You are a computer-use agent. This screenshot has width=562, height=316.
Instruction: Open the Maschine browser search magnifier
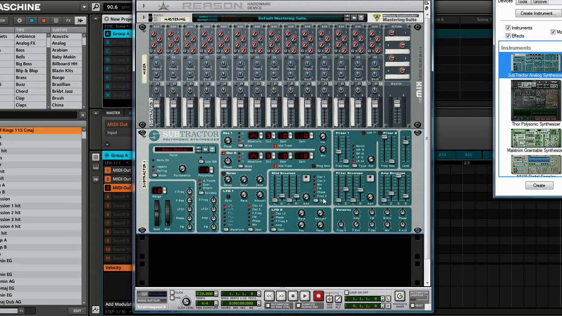(96, 7)
